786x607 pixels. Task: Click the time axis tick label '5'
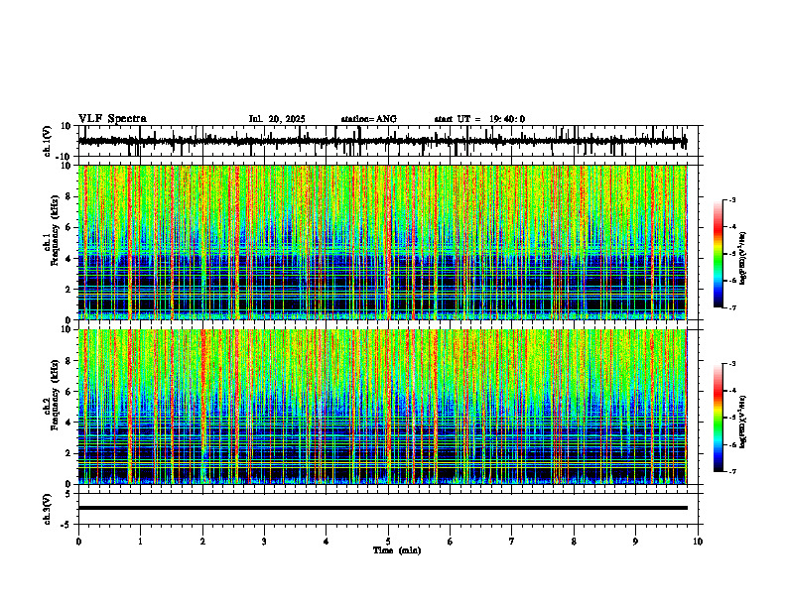click(388, 542)
